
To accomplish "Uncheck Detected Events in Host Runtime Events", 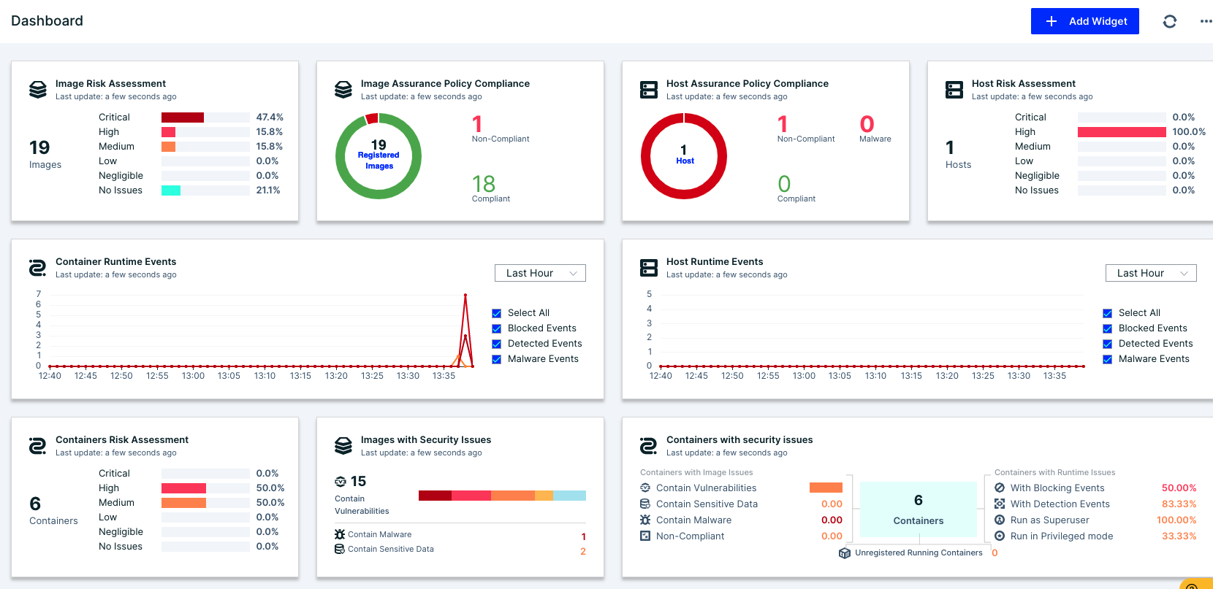I will tap(1108, 344).
